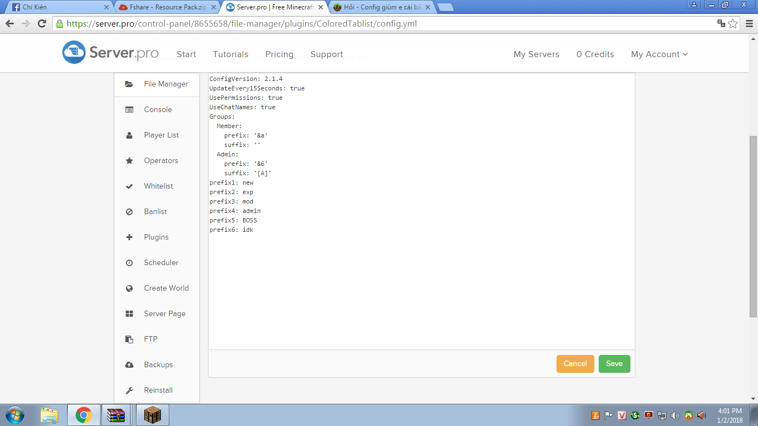Click the white speaker volume tray icon
Screen dimensions: 758x426
(x=675, y=415)
